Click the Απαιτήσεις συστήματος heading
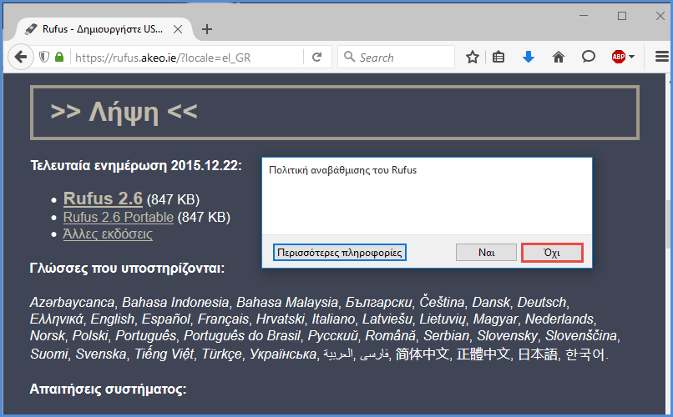Image resolution: width=673 pixels, height=417 pixels. tap(109, 389)
